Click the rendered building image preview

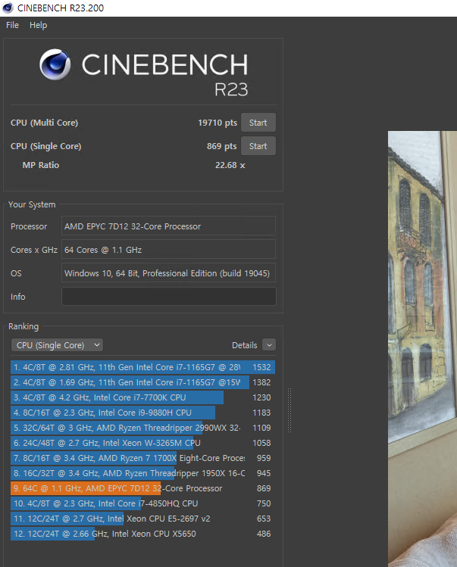(x=422, y=349)
